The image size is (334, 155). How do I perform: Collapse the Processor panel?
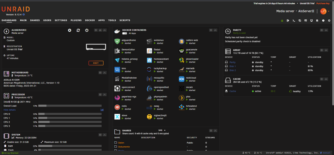coord(105,95)
